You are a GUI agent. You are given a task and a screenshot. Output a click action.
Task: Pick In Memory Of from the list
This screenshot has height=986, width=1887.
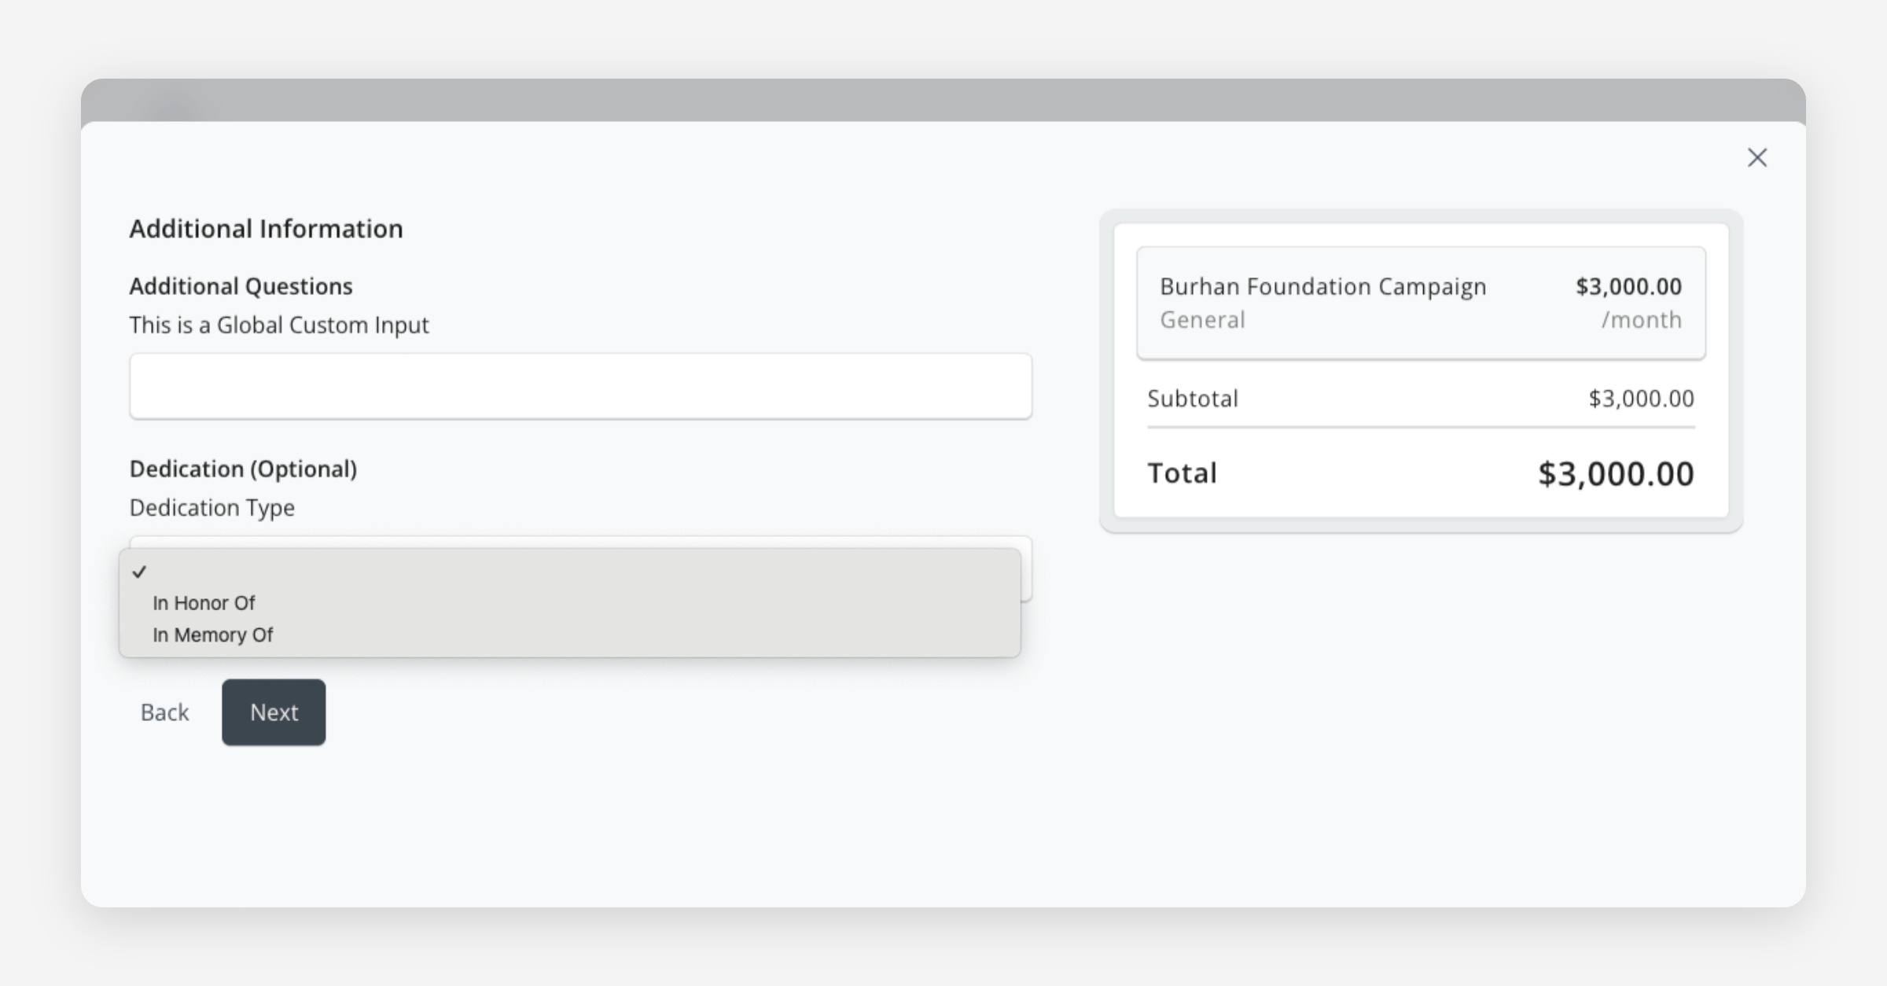pyautogui.click(x=212, y=635)
